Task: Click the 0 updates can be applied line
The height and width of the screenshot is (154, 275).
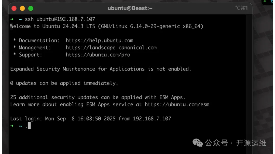Action: click(x=64, y=83)
